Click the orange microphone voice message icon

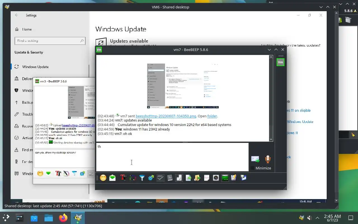tap(268, 159)
